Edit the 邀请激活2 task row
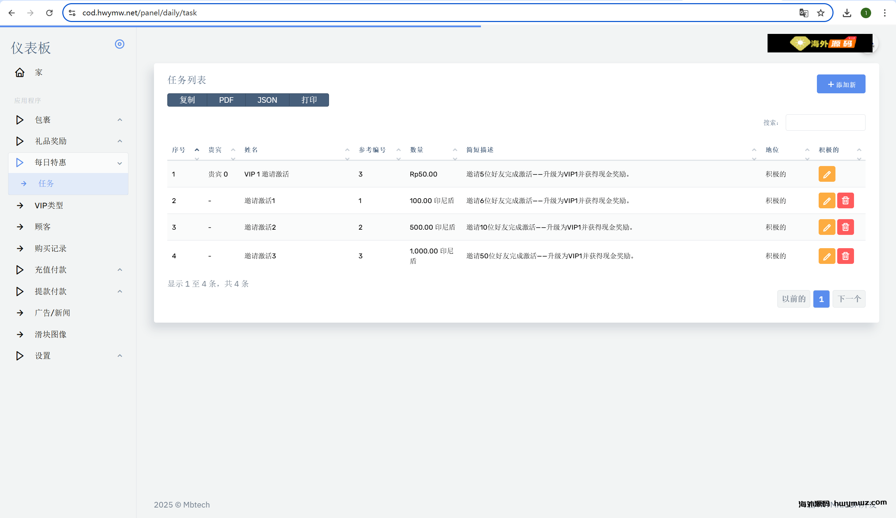 tap(826, 227)
